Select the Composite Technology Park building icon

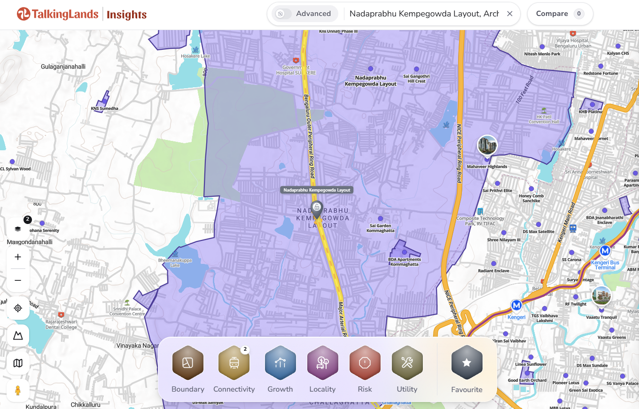coord(480,212)
